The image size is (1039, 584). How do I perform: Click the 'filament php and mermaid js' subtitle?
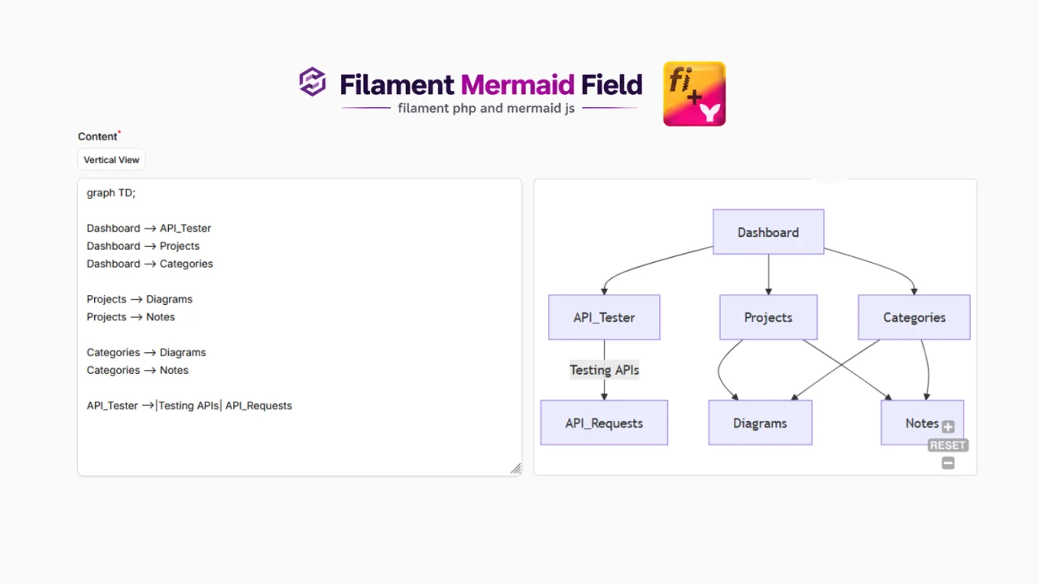(x=486, y=108)
